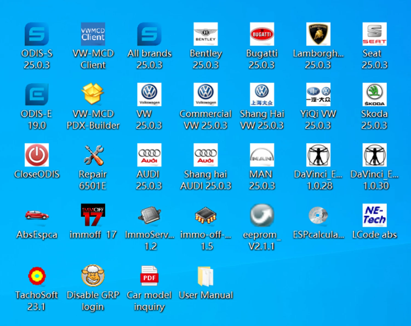Screen dimensions: 411x326
Task: Select the All brands 25.0.3 icon
Action: click(149, 34)
